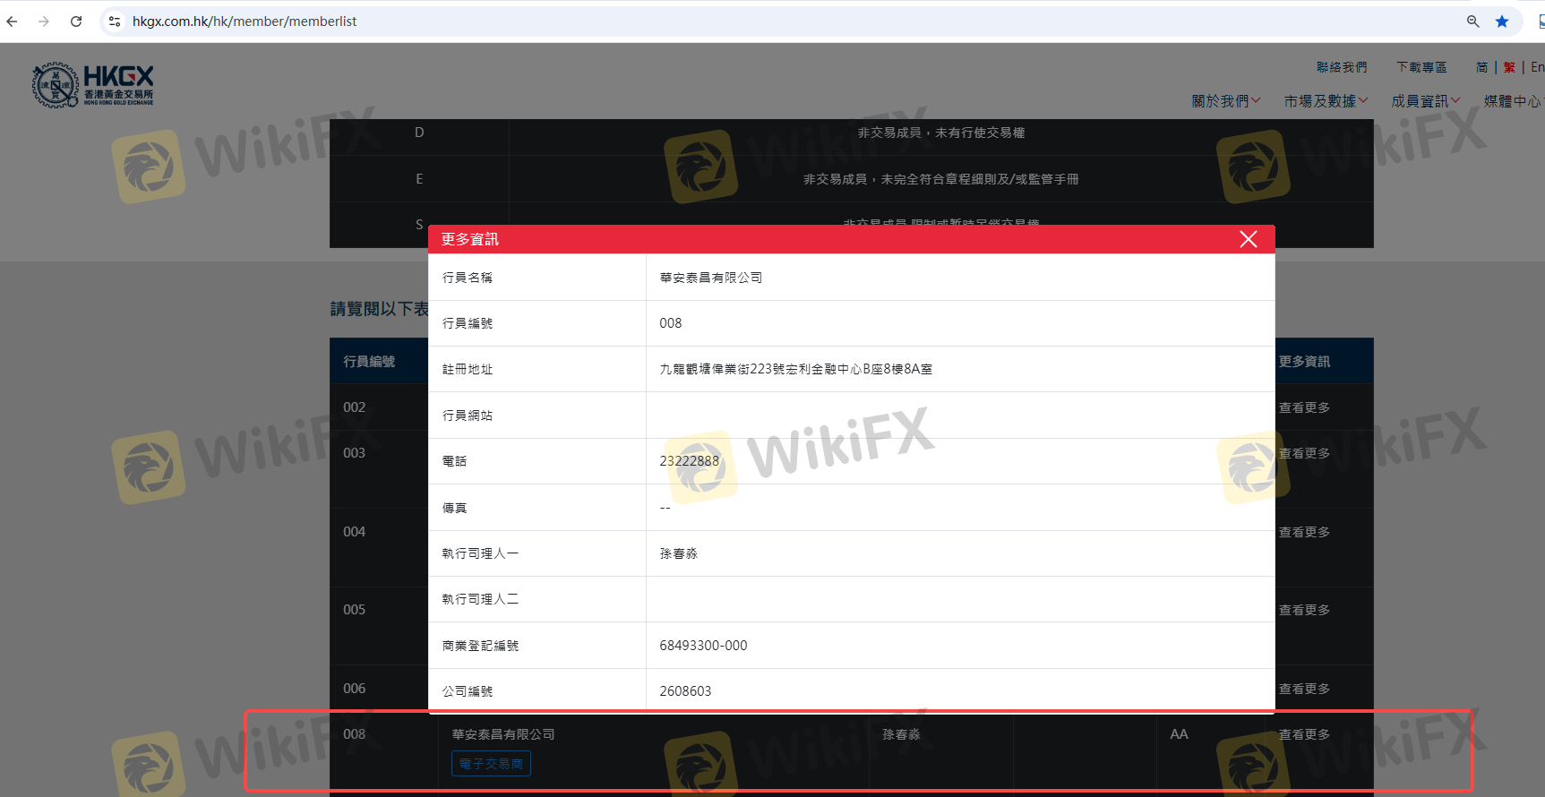Viewport: 1545px width, 797px height.
Task: Click the bookmark star icon
Action: 1502,21
